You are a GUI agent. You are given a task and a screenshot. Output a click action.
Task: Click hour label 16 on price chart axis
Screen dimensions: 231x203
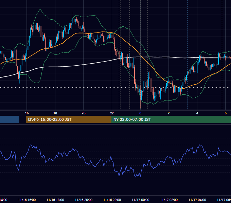(27, 113)
